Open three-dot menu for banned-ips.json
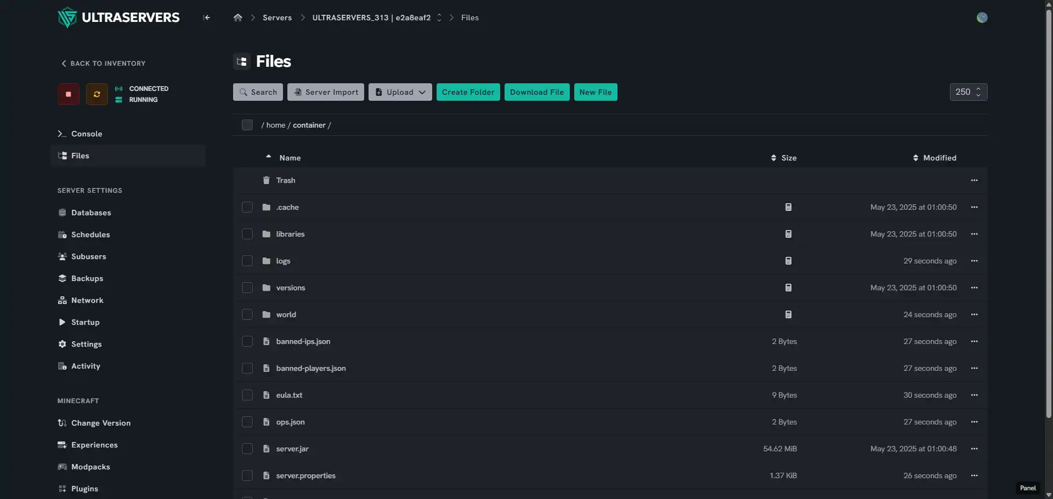Viewport: 1053px width, 499px height. coord(974,341)
